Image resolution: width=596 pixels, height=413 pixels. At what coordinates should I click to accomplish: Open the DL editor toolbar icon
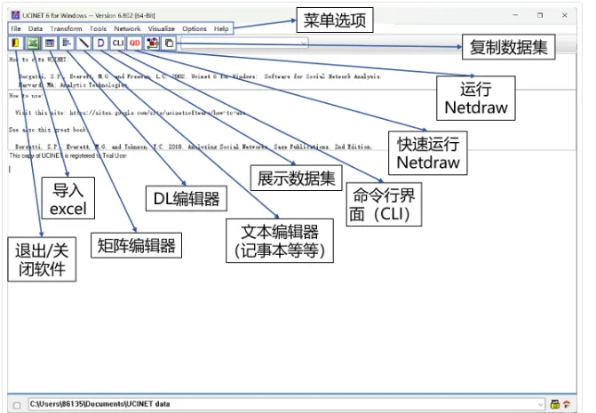pyautogui.click(x=67, y=44)
